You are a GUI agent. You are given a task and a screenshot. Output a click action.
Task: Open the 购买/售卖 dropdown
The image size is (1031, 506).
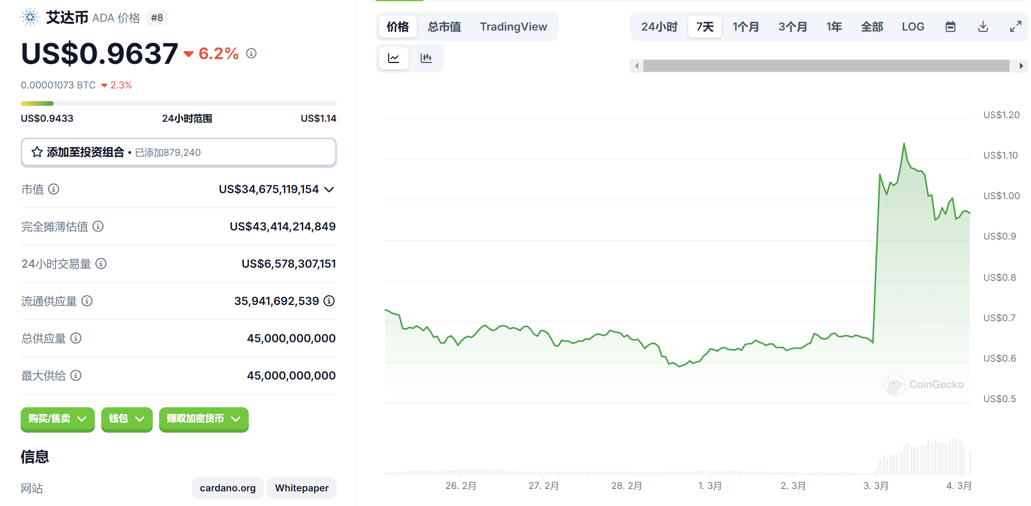57,419
